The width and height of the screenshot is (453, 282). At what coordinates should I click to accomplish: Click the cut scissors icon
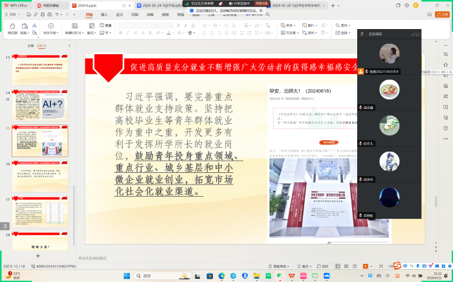[x=33, y=25]
